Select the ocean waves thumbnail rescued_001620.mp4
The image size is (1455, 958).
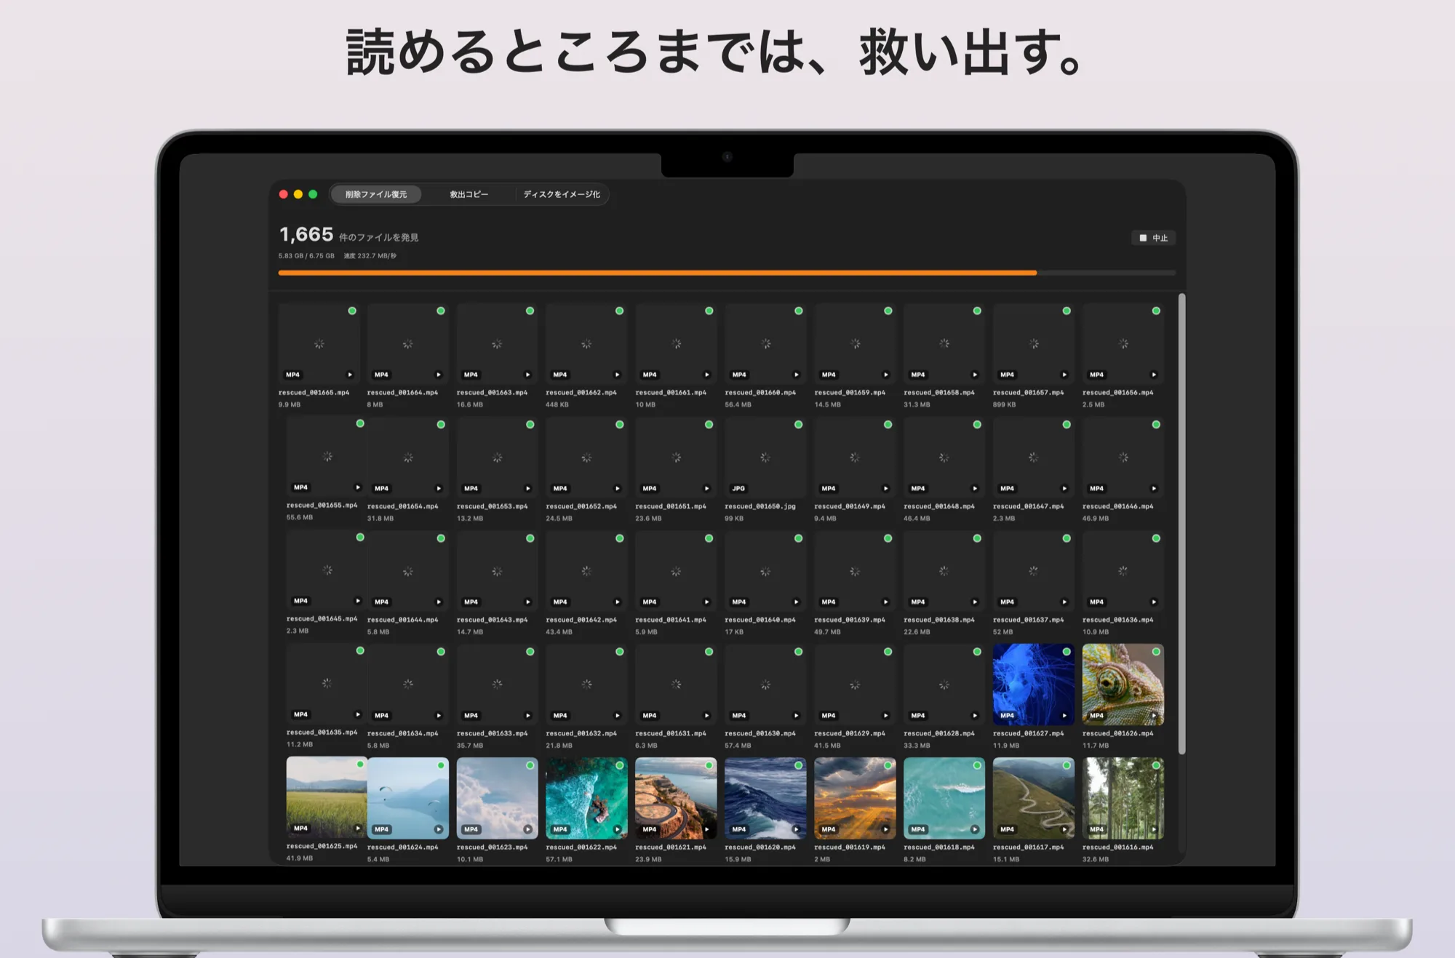click(x=765, y=798)
